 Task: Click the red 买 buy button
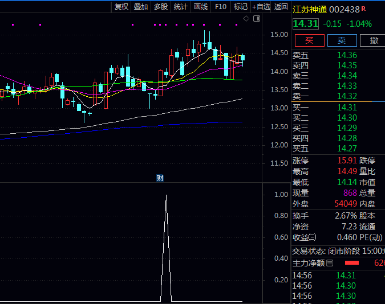tap(309, 40)
